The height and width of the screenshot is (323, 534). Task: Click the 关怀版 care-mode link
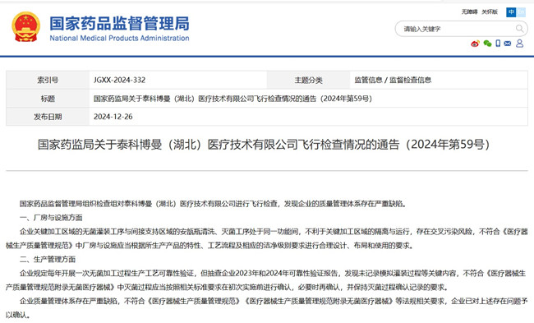[x=490, y=12]
